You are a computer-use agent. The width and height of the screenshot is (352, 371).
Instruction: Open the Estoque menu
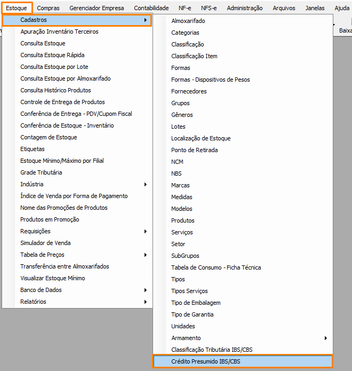pyautogui.click(x=17, y=8)
